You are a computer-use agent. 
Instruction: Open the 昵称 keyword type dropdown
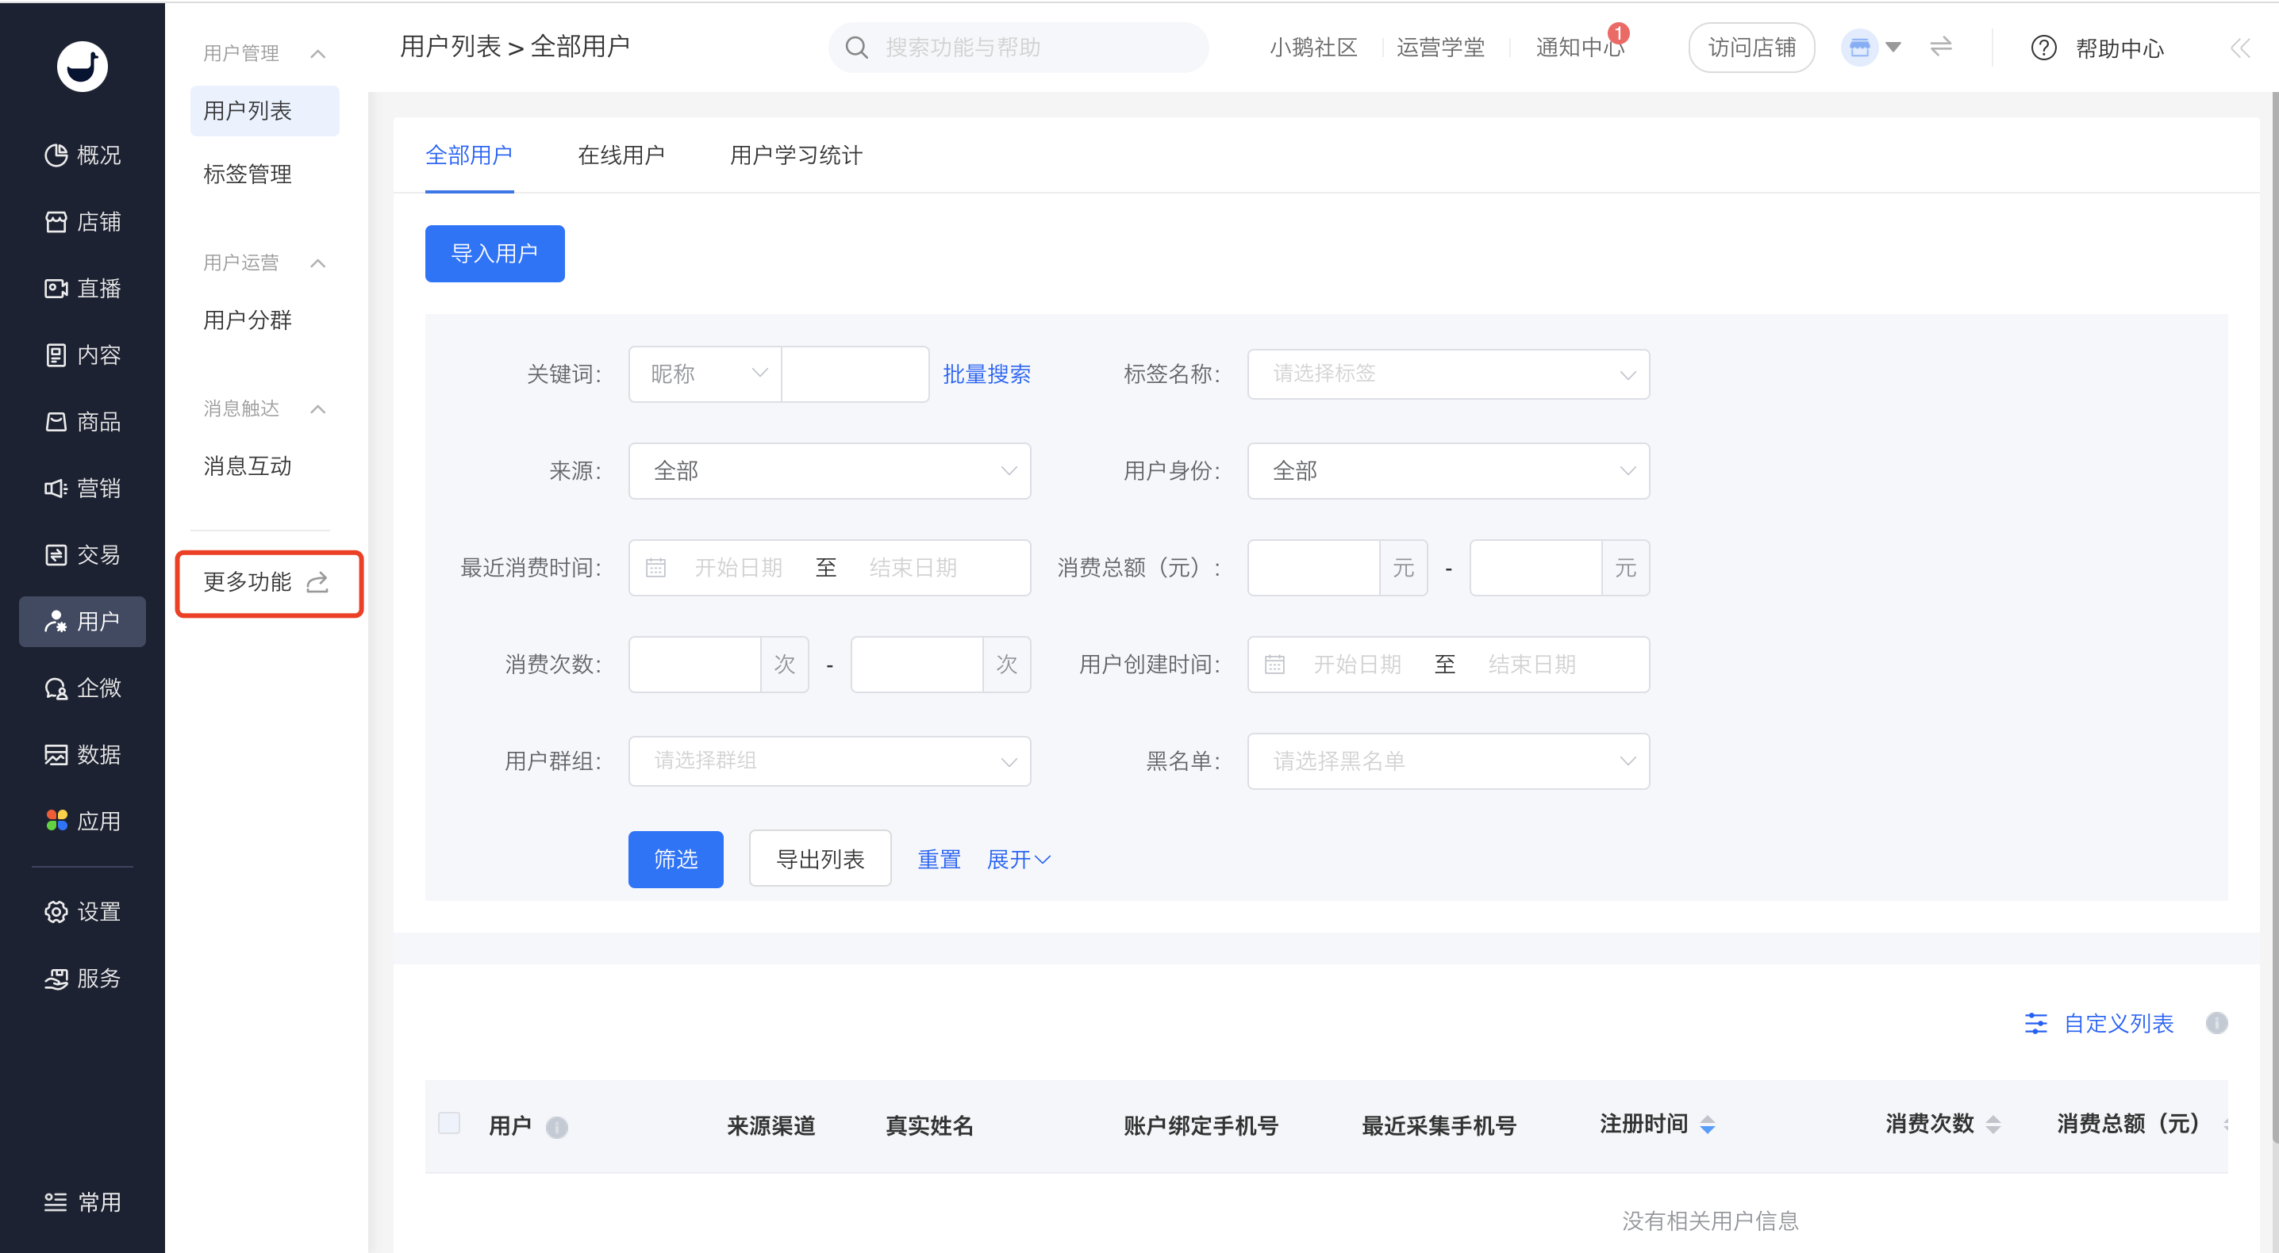point(705,374)
